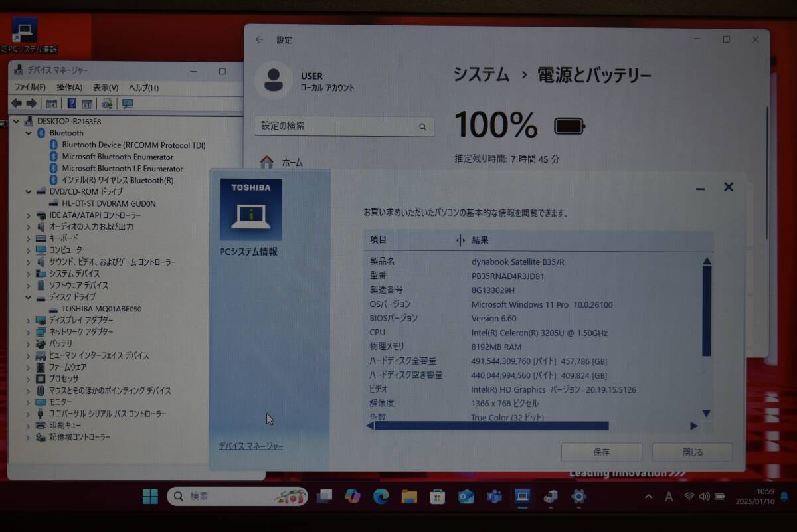
Task: Expand the キーボード category
Action: tap(28, 238)
